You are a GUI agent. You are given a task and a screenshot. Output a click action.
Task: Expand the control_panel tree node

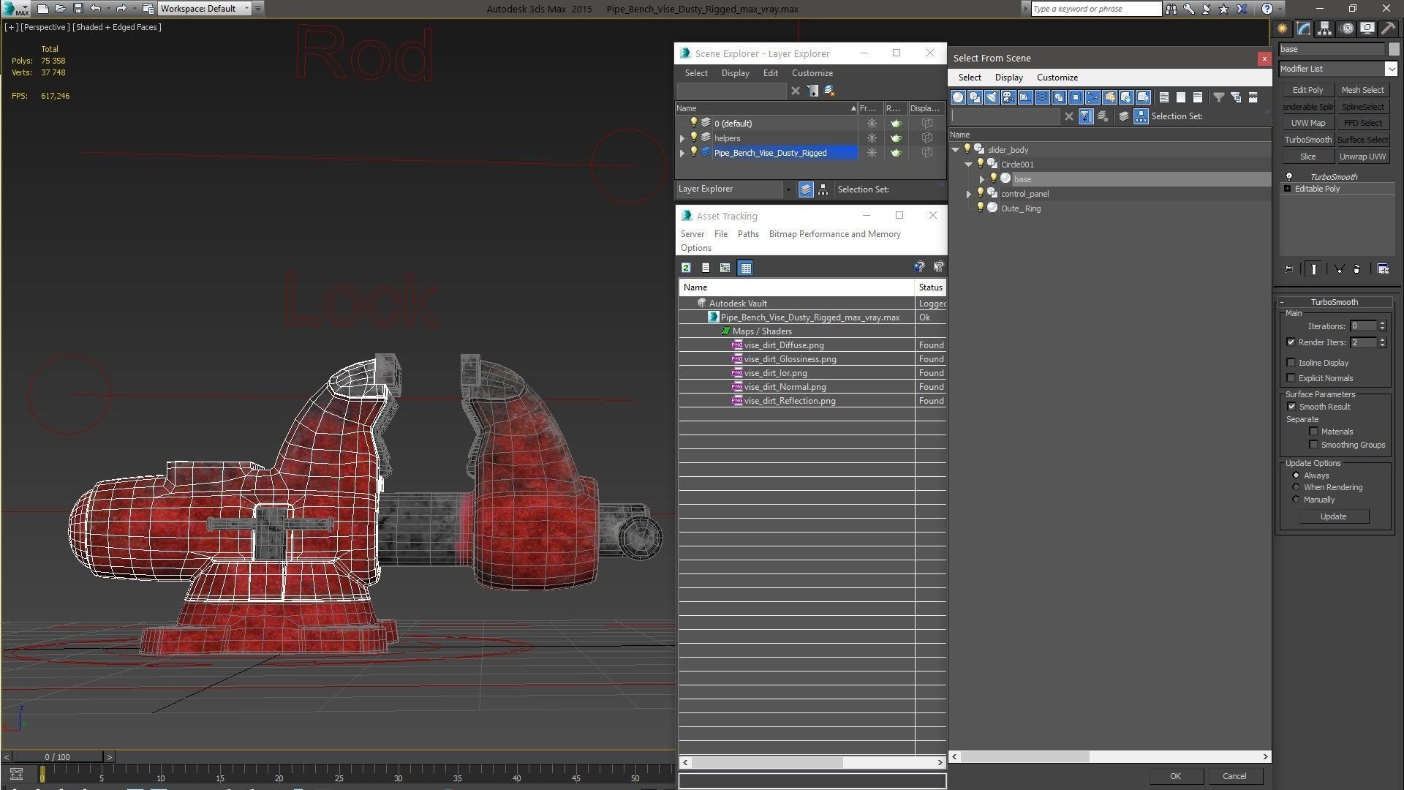point(969,194)
